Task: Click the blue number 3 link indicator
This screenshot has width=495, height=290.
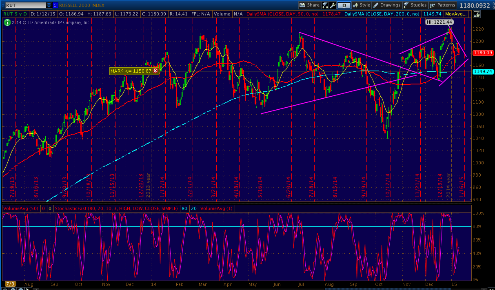Action: click(x=55, y=5)
